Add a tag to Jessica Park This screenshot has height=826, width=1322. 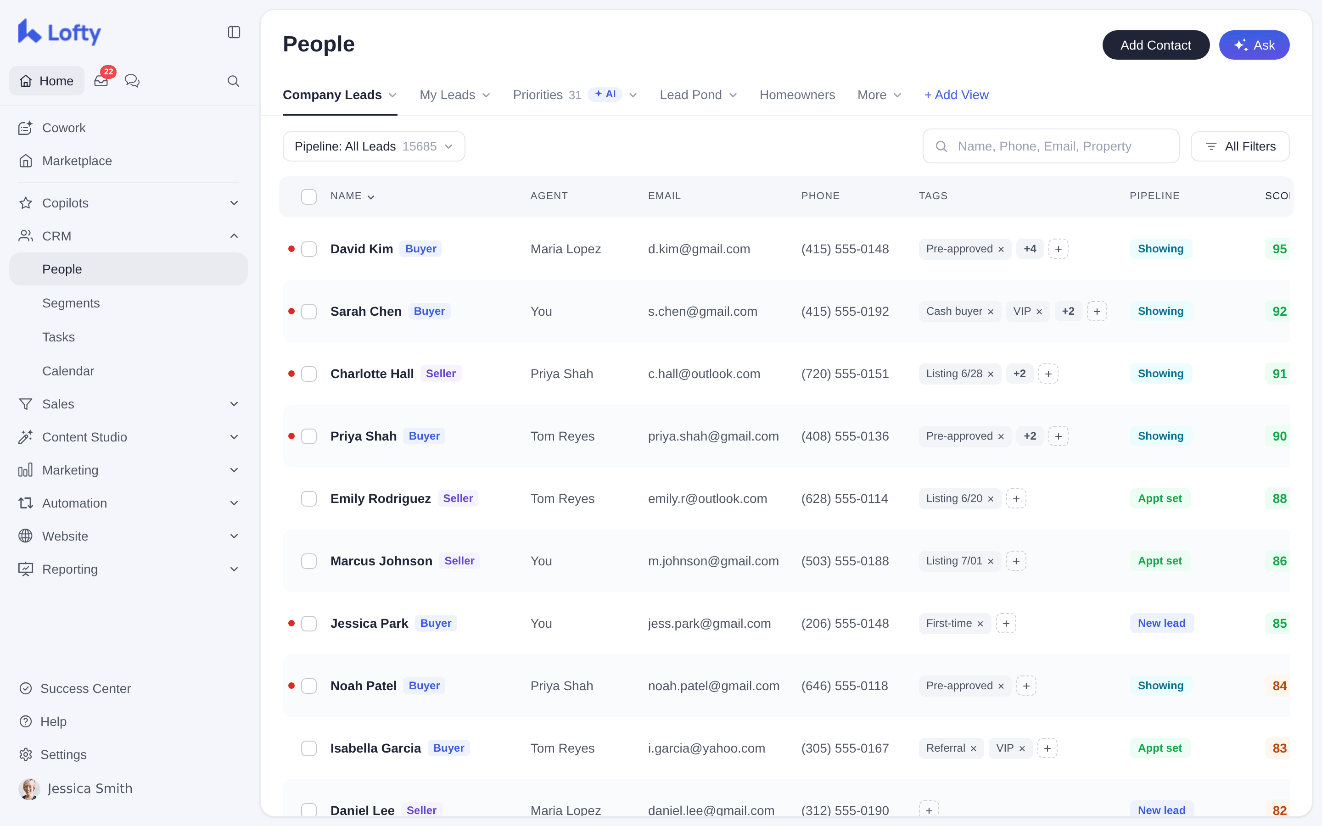pos(1006,623)
